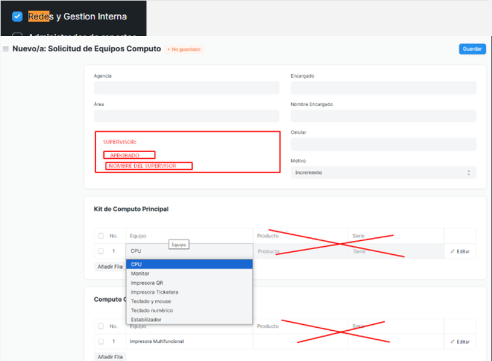Choose Teclado numérico option
This screenshot has width=492, height=361.
(x=189, y=310)
